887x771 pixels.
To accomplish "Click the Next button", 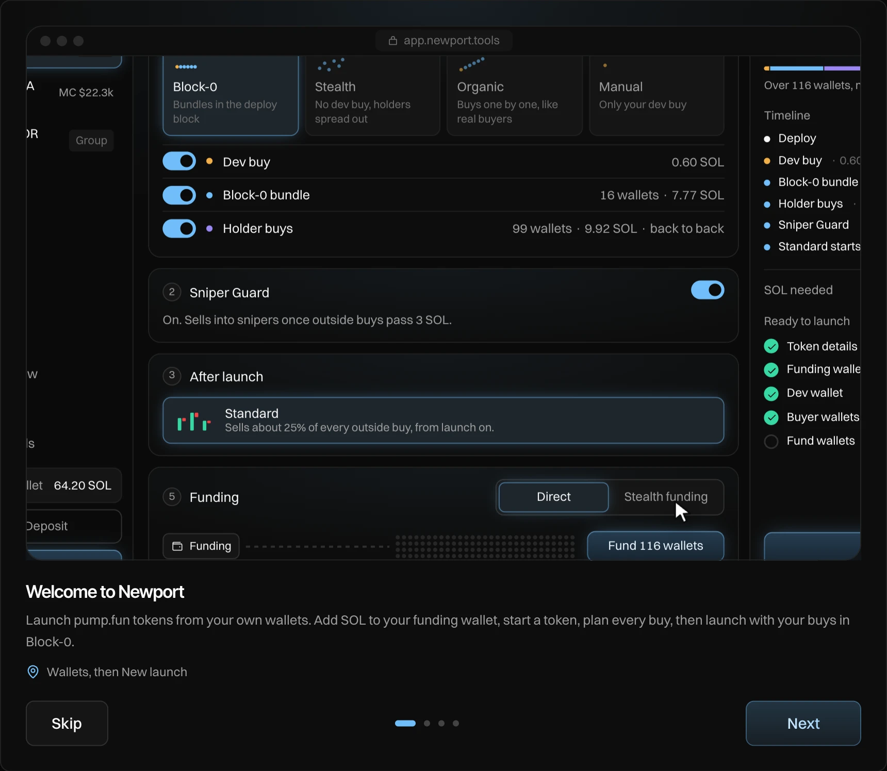I will 803,723.
